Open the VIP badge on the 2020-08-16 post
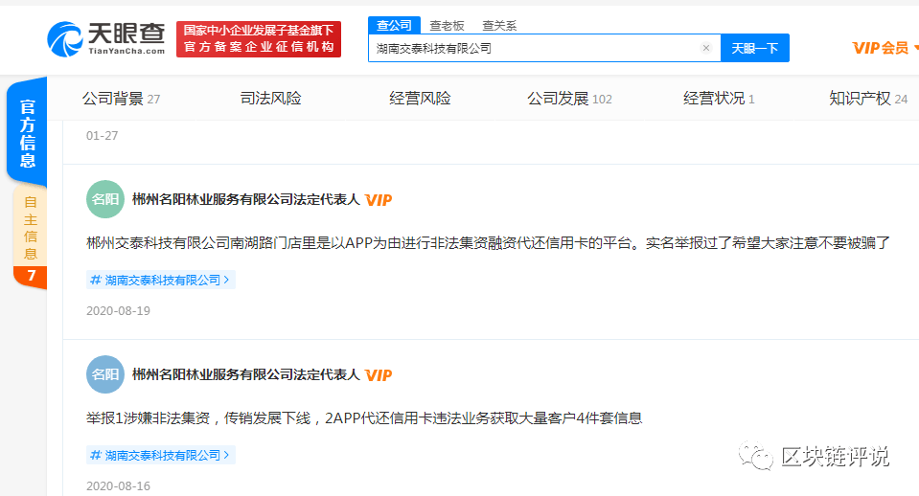Screen dimensions: 919x496 point(379,375)
